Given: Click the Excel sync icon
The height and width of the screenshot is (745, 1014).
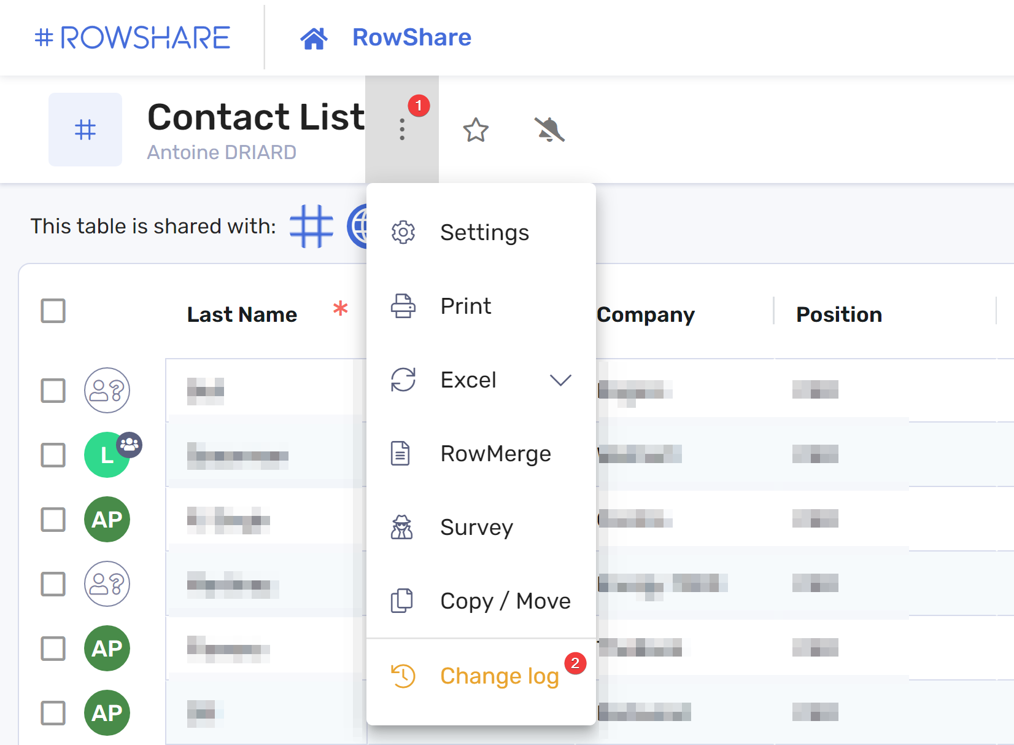Looking at the screenshot, I should click(403, 380).
